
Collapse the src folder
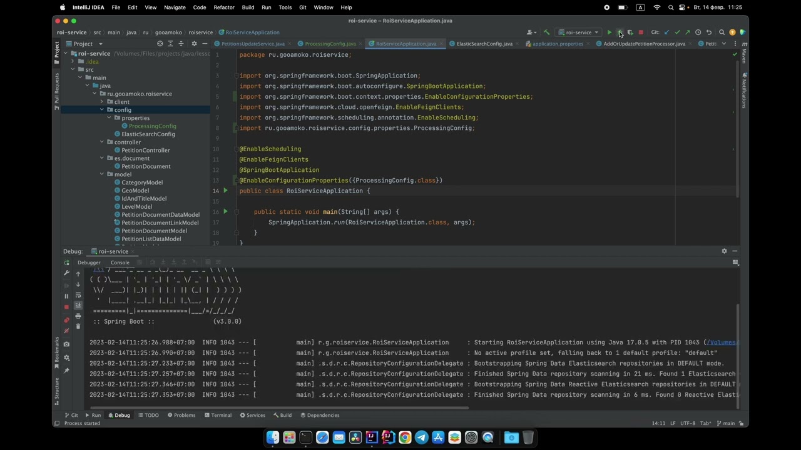(x=73, y=70)
